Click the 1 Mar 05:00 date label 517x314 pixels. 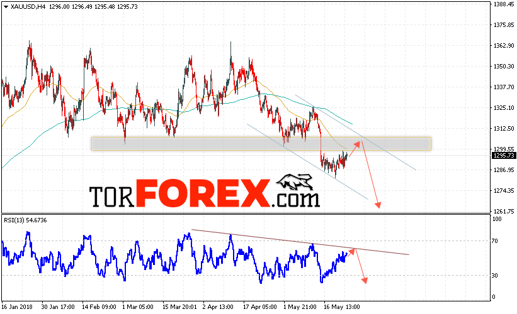(138, 307)
